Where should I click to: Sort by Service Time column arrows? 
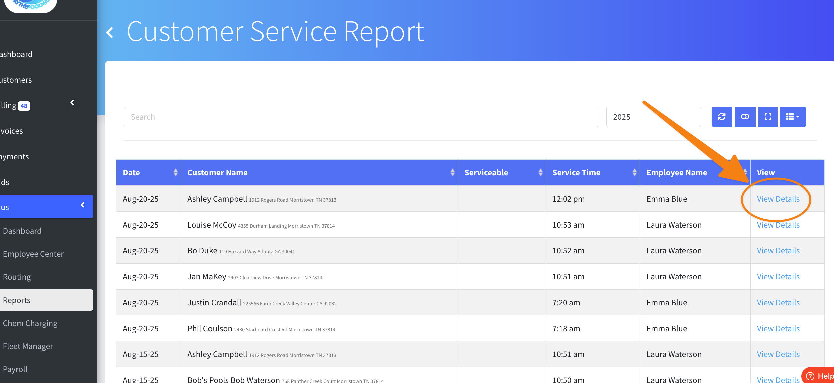634,172
